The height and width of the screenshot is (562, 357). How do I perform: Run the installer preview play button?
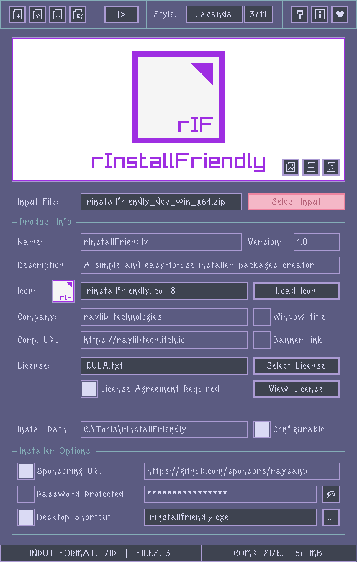[x=122, y=14]
